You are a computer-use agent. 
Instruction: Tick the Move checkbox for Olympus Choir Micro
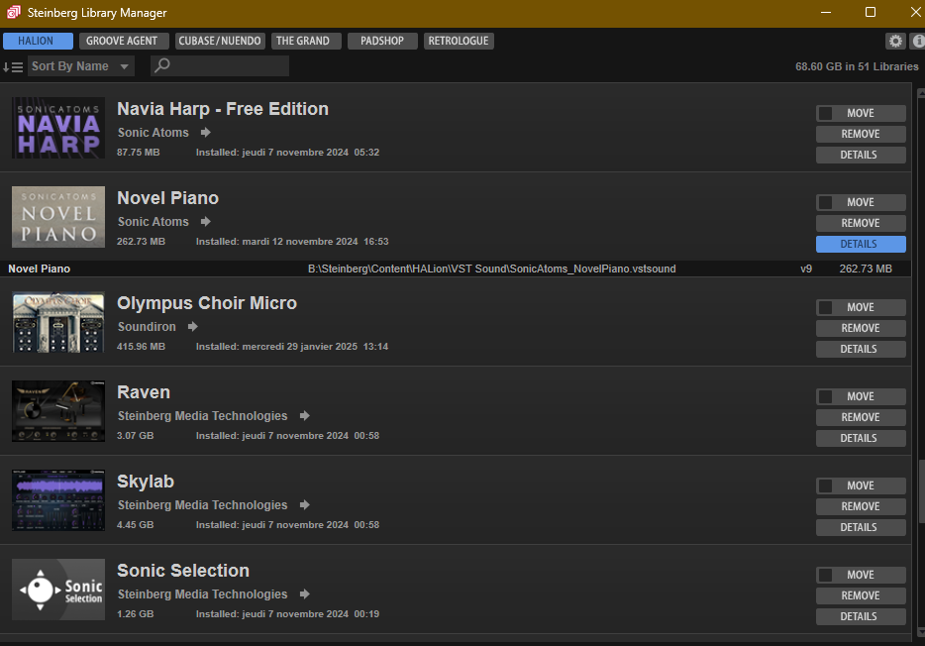coord(825,307)
